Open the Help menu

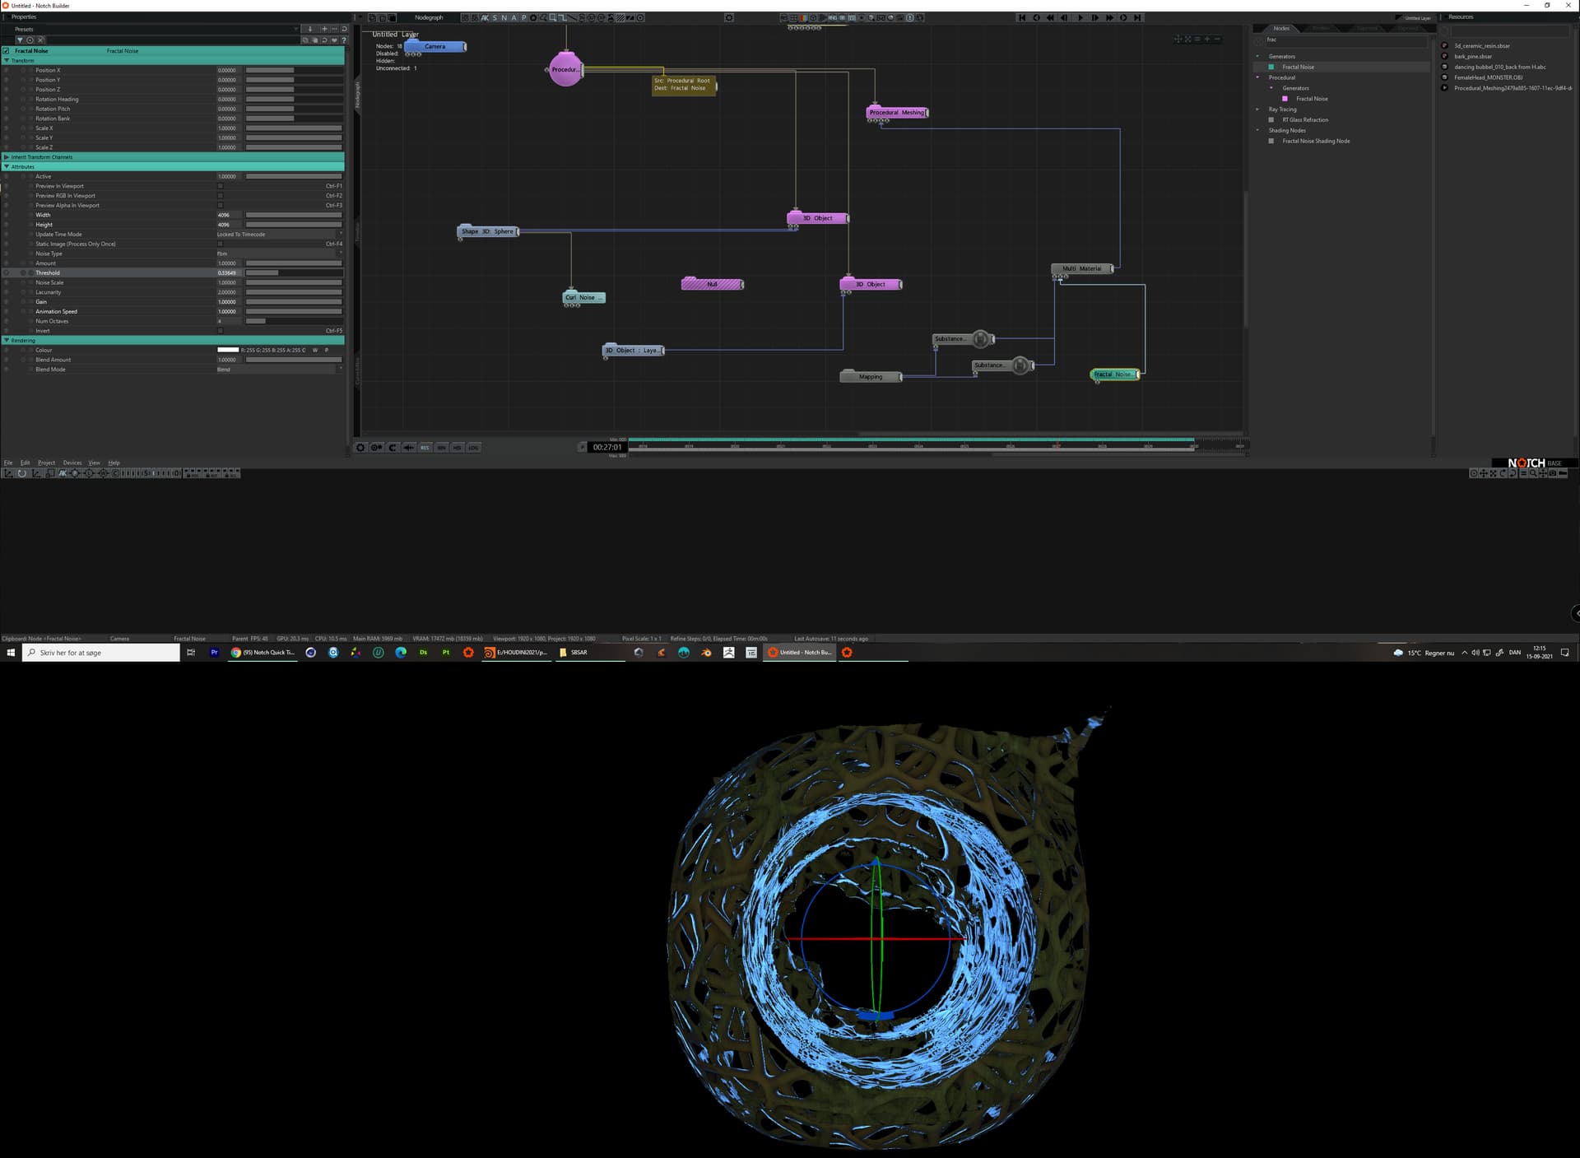point(114,463)
